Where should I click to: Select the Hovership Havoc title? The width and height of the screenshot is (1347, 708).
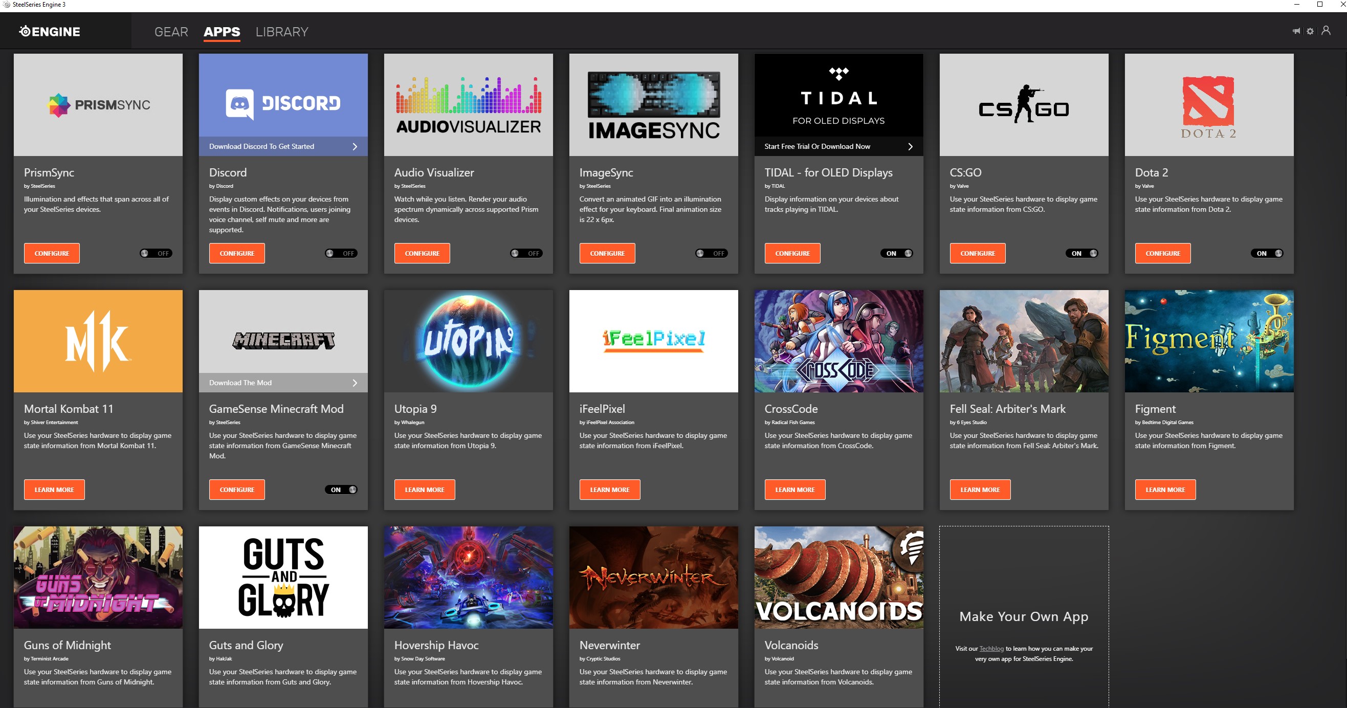436,645
